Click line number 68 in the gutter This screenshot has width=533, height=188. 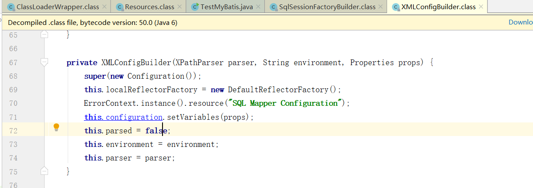(x=13, y=76)
